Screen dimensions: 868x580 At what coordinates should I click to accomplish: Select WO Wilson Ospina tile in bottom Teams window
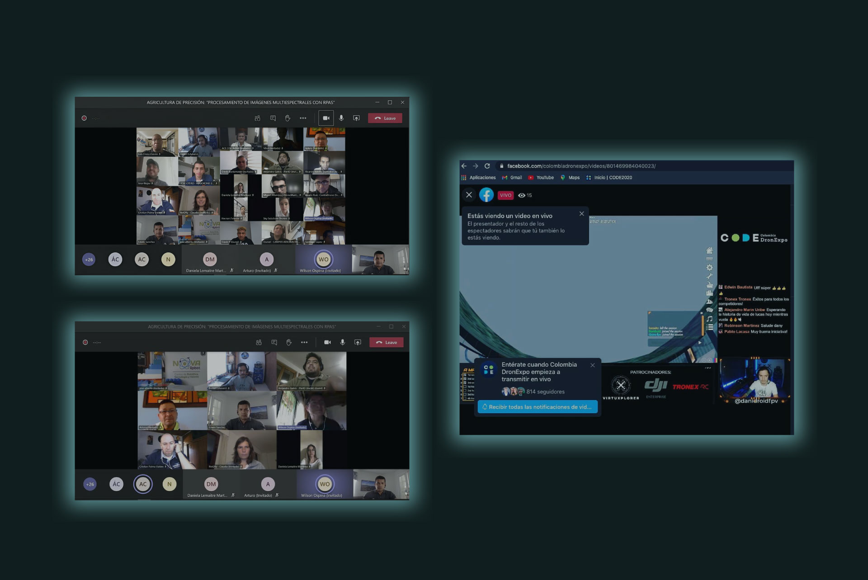tap(325, 485)
